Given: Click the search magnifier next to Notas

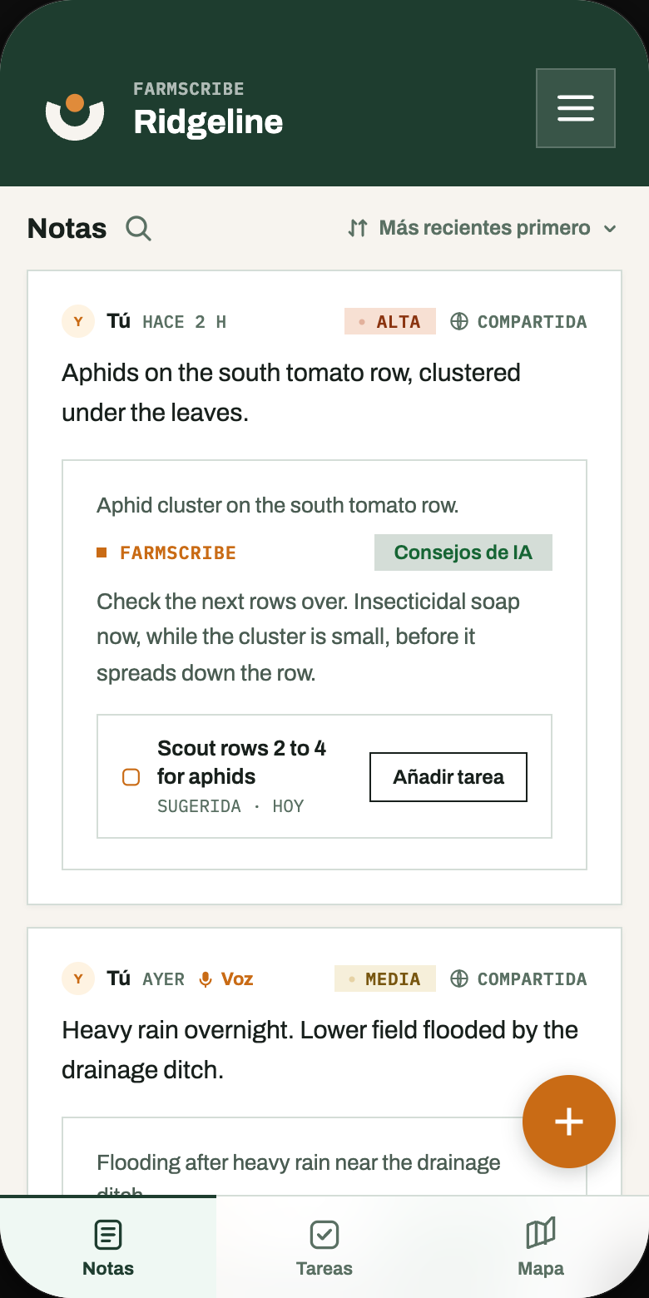Looking at the screenshot, I should pos(138,228).
